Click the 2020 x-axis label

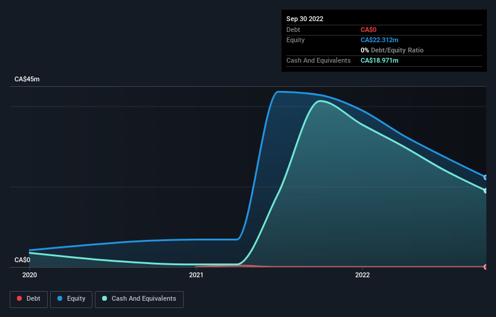(x=30, y=275)
